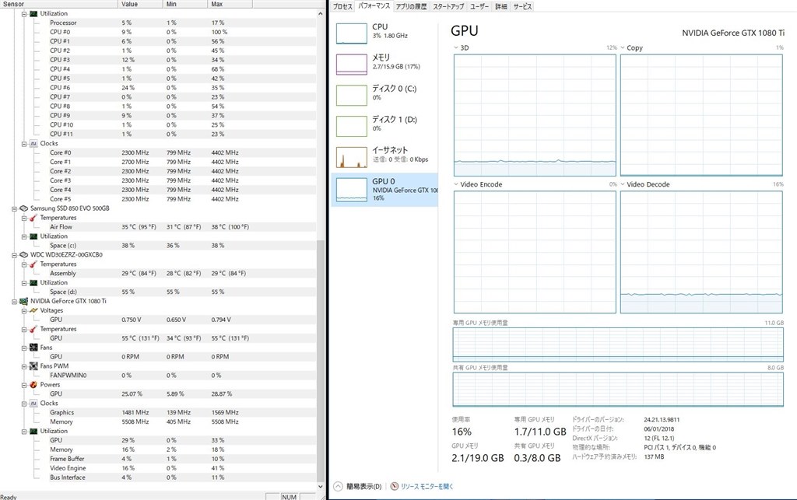Click the thermometer icon under NVIDIA GPU
797x500 pixels.
point(33,329)
